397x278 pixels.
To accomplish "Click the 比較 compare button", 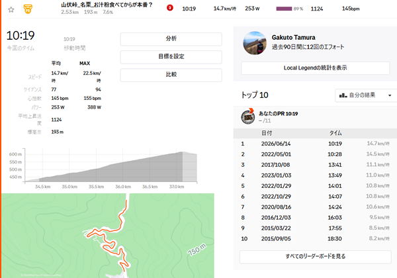I will [x=171, y=75].
